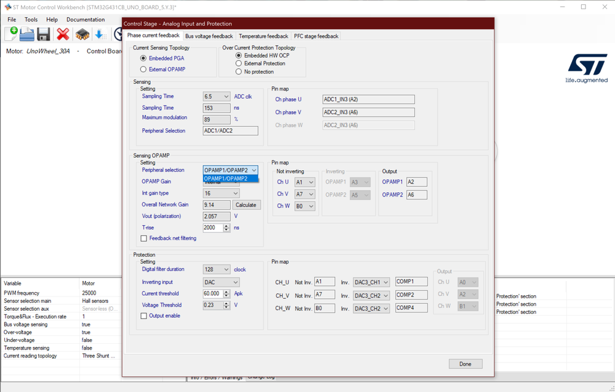Open Digital filter duration 128 dropdown
Screen dimensions: 615x392
click(217, 269)
